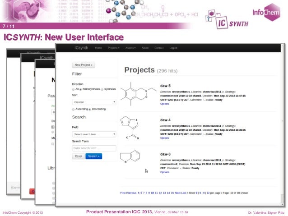Screen dimensions: 288x216
Task: Open Options for project daw-4
Action: [165, 138]
